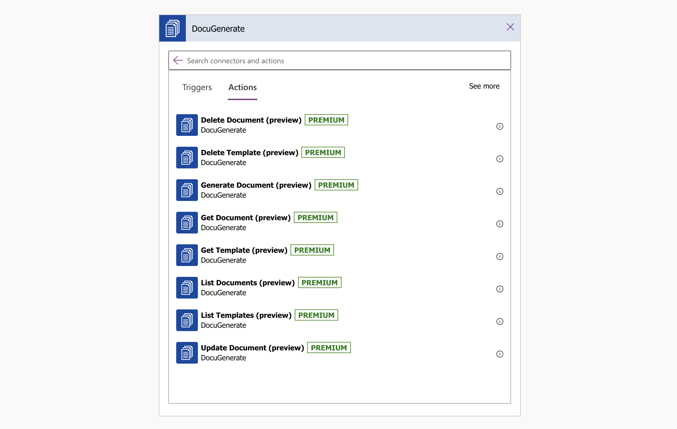This screenshot has height=429, width=677.
Task: Click the Delete Document action icon
Action: (187, 125)
